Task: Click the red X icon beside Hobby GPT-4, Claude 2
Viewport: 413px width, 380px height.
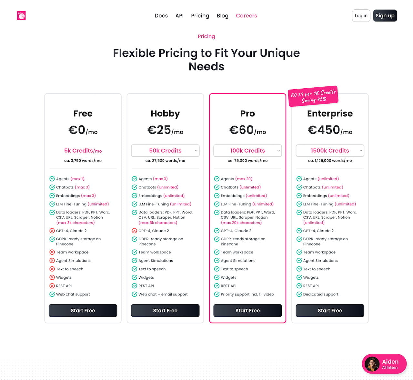Action: [134, 231]
